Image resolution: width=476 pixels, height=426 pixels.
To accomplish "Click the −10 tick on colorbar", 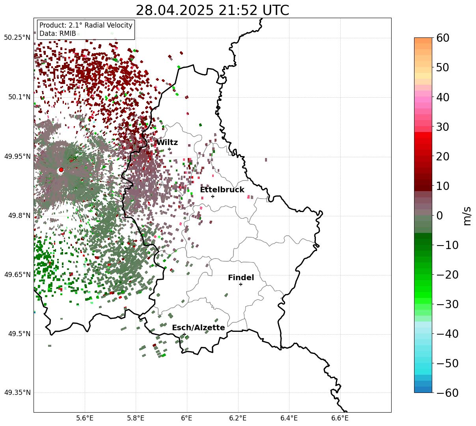I will pyautogui.click(x=447, y=245).
